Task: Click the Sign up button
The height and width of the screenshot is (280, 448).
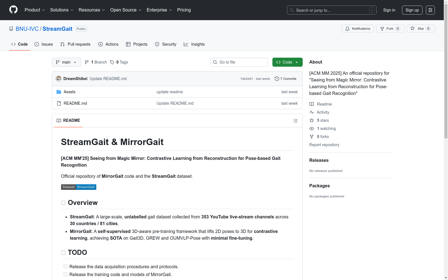Action: pos(412,10)
